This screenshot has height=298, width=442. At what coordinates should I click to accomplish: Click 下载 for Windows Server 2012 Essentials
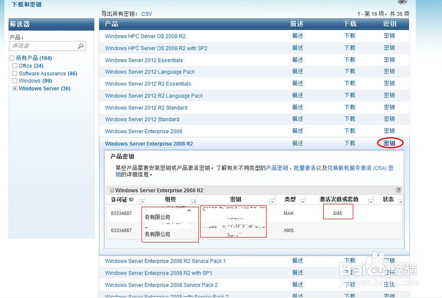pyautogui.click(x=350, y=60)
